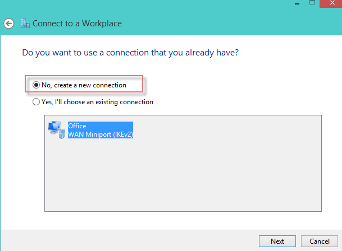Click the 'Connect to a Workplace' title text

click(77, 24)
